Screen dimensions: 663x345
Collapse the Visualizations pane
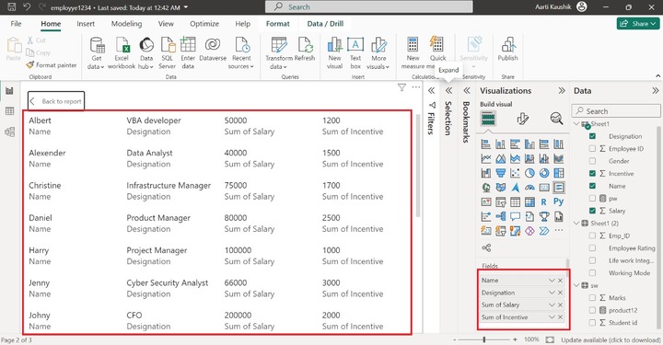pos(562,90)
